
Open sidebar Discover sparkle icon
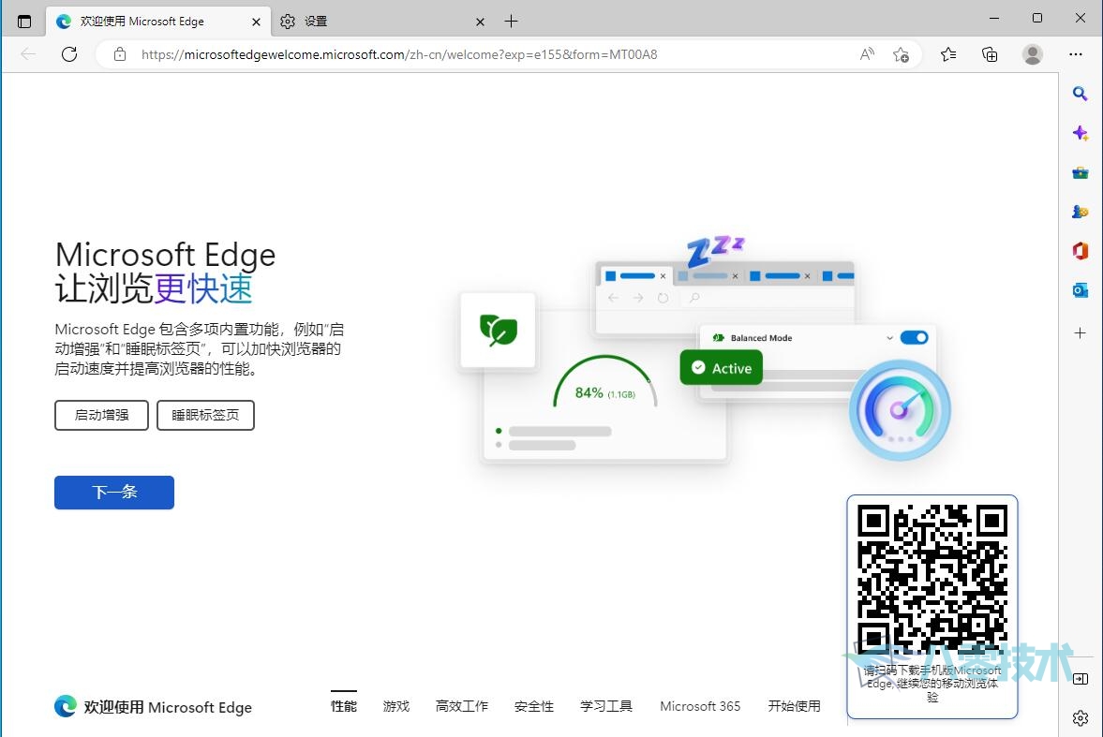coord(1080,133)
